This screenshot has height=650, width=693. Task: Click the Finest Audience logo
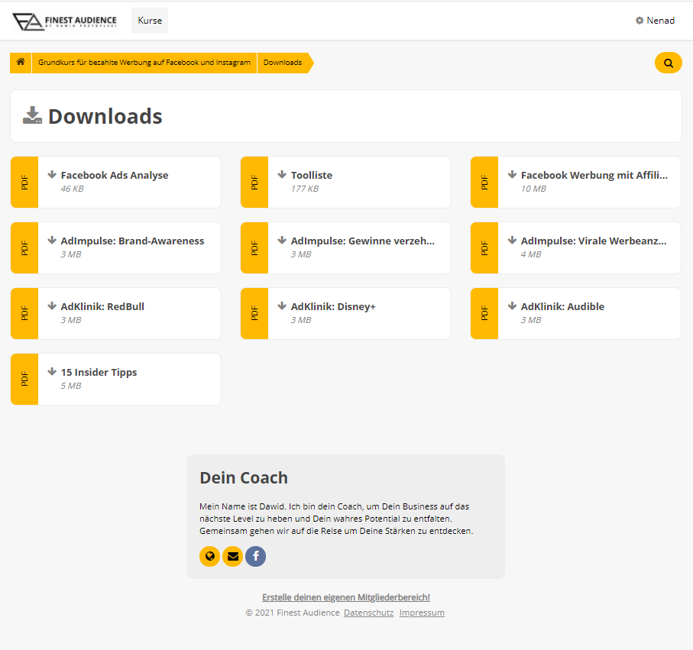pos(64,21)
